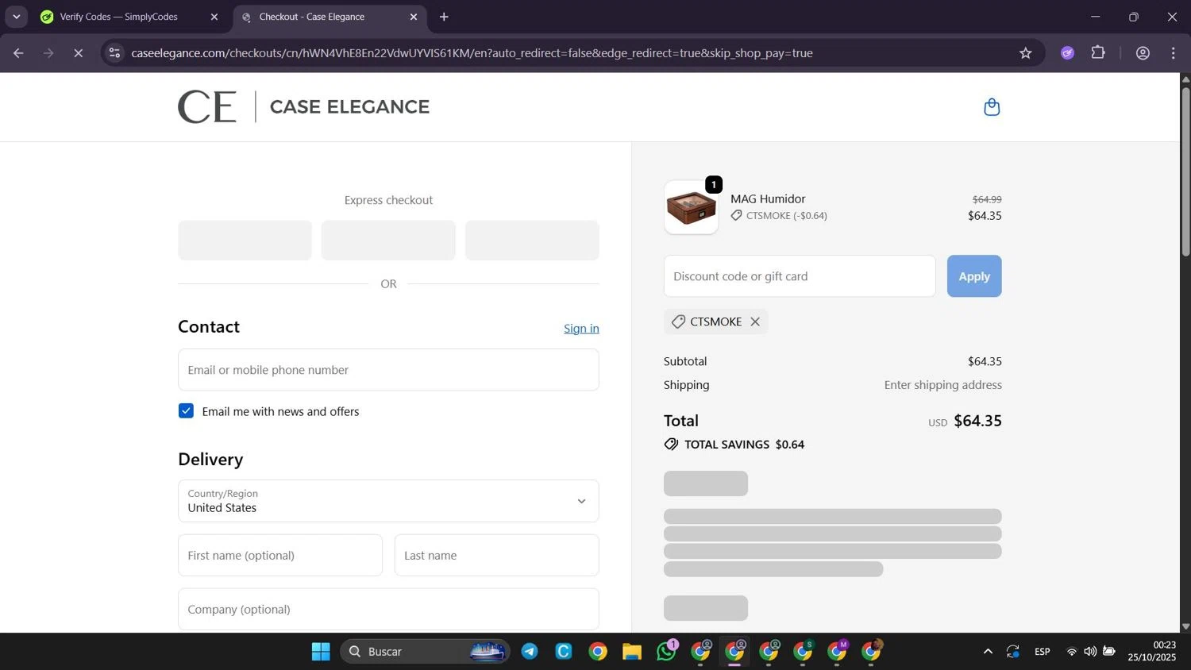Open the Windows Start menu
This screenshot has height=670, width=1191.
coord(321,652)
